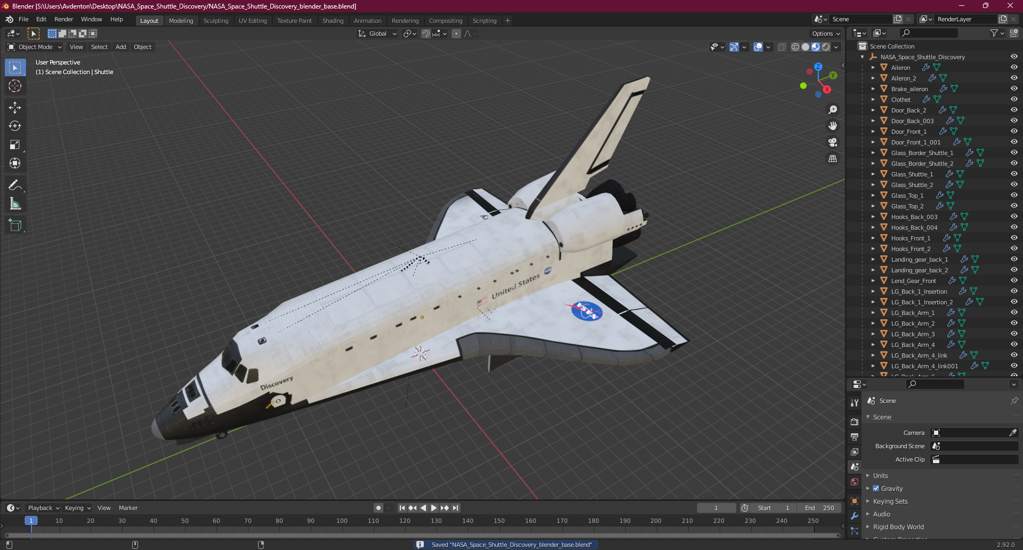The height and width of the screenshot is (550, 1023).
Task: Select the Transform tool
Action: (15, 164)
